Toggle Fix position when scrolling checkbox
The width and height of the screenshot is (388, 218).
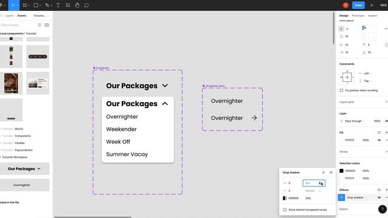341,90
